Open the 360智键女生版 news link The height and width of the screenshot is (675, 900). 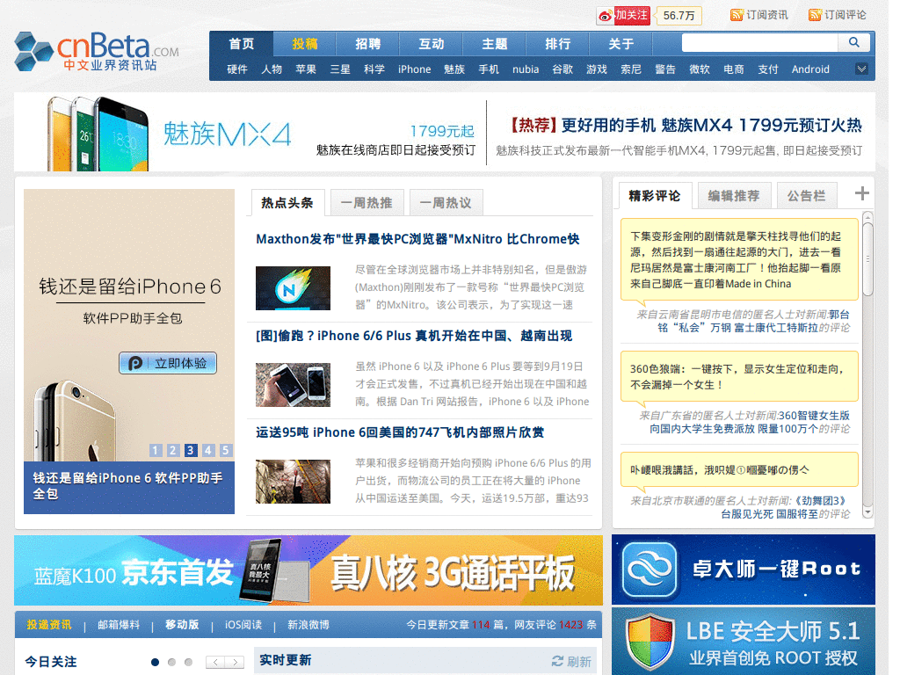750,422
